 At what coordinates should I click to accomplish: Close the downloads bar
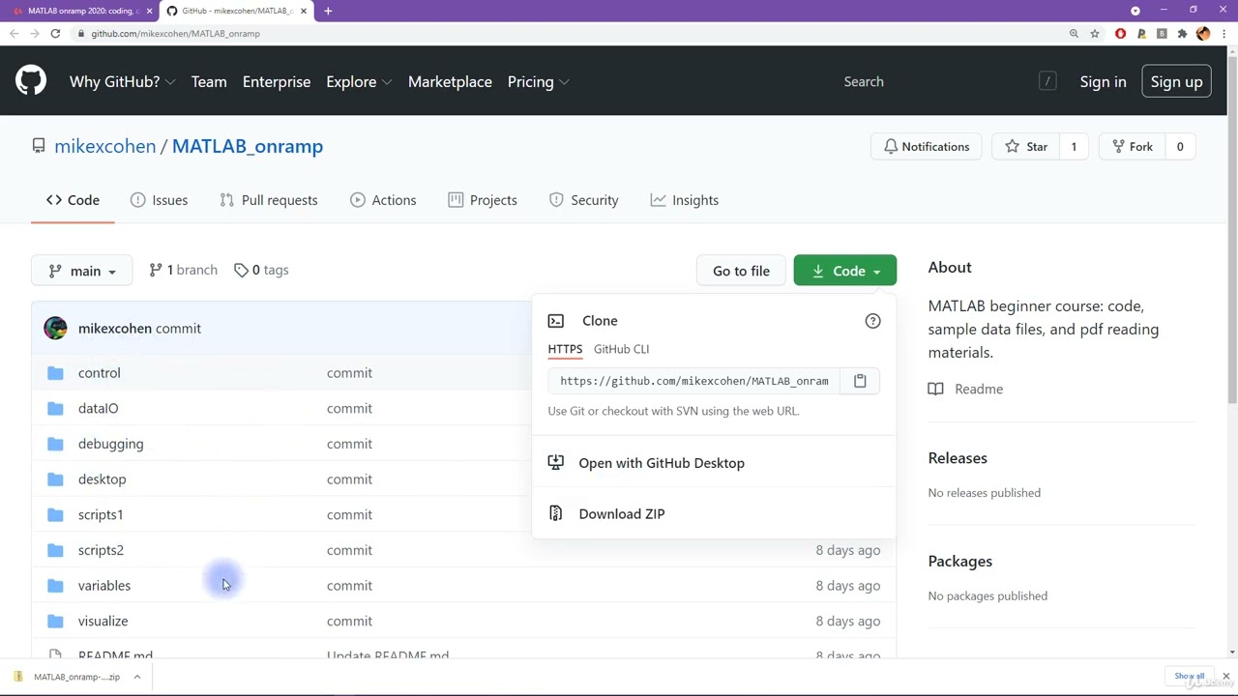tap(1225, 677)
